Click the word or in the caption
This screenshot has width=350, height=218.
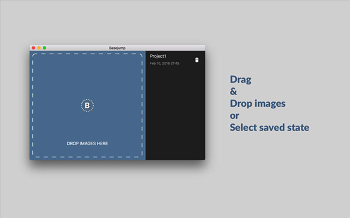coord(234,116)
